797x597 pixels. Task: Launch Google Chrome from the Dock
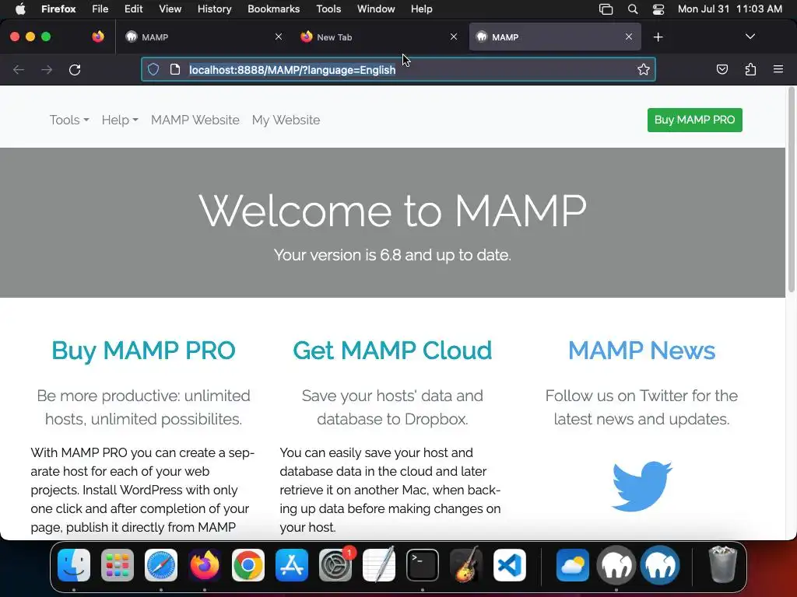[x=248, y=565]
